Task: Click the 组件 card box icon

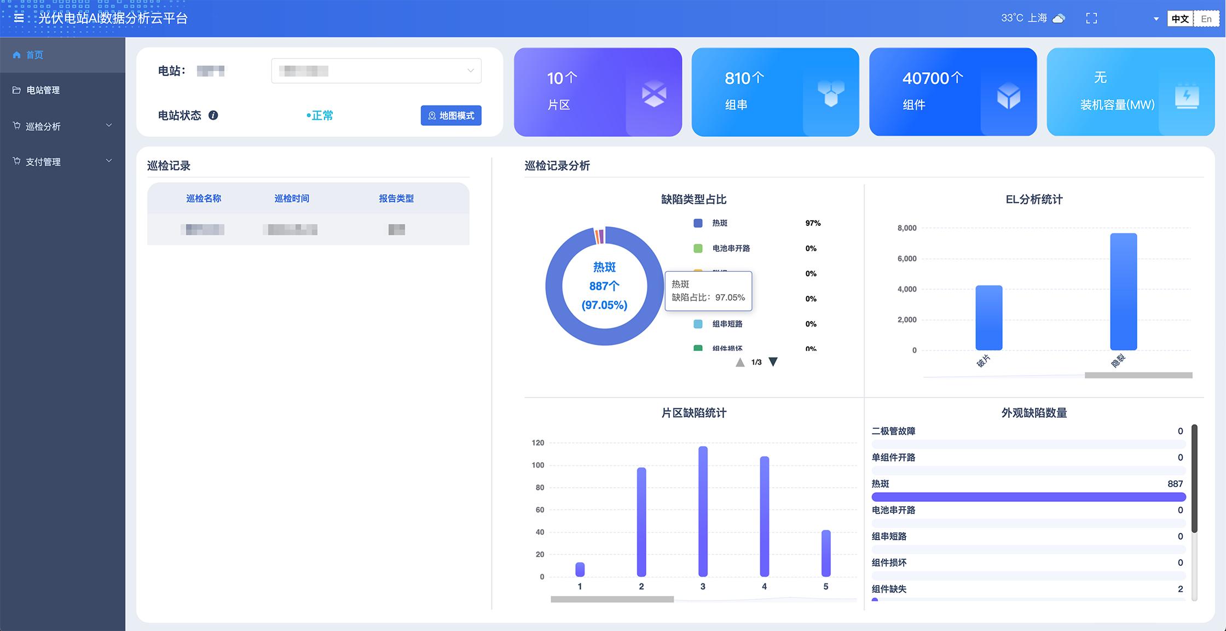Action: coord(1008,96)
